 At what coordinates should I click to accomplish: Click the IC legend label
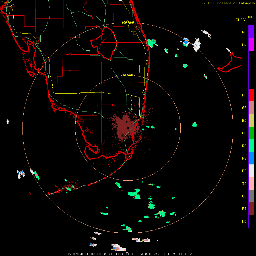(244, 183)
